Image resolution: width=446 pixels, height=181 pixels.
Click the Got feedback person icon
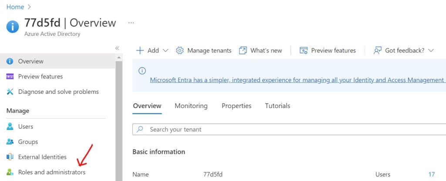[378, 51]
